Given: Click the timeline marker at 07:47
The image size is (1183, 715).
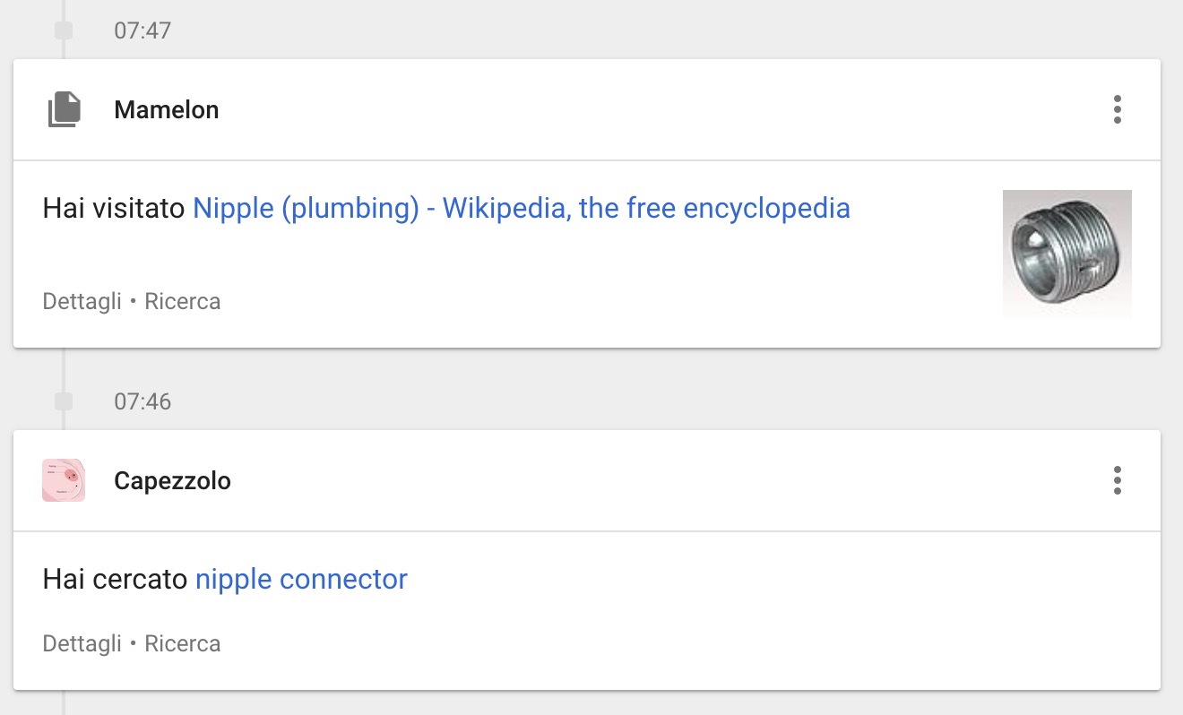Looking at the screenshot, I should click(64, 31).
